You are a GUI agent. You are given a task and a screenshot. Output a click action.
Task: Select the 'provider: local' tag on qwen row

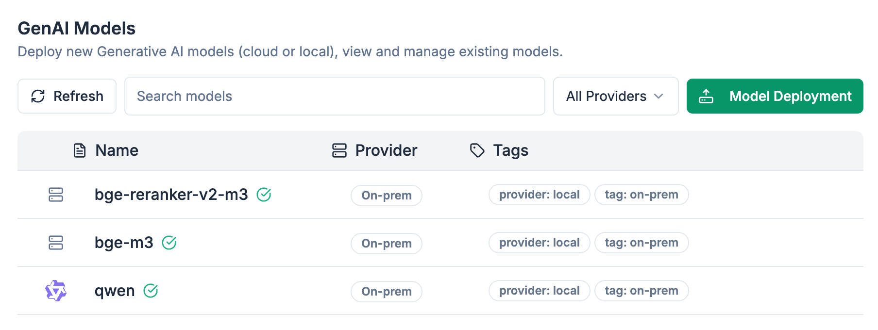coord(539,291)
